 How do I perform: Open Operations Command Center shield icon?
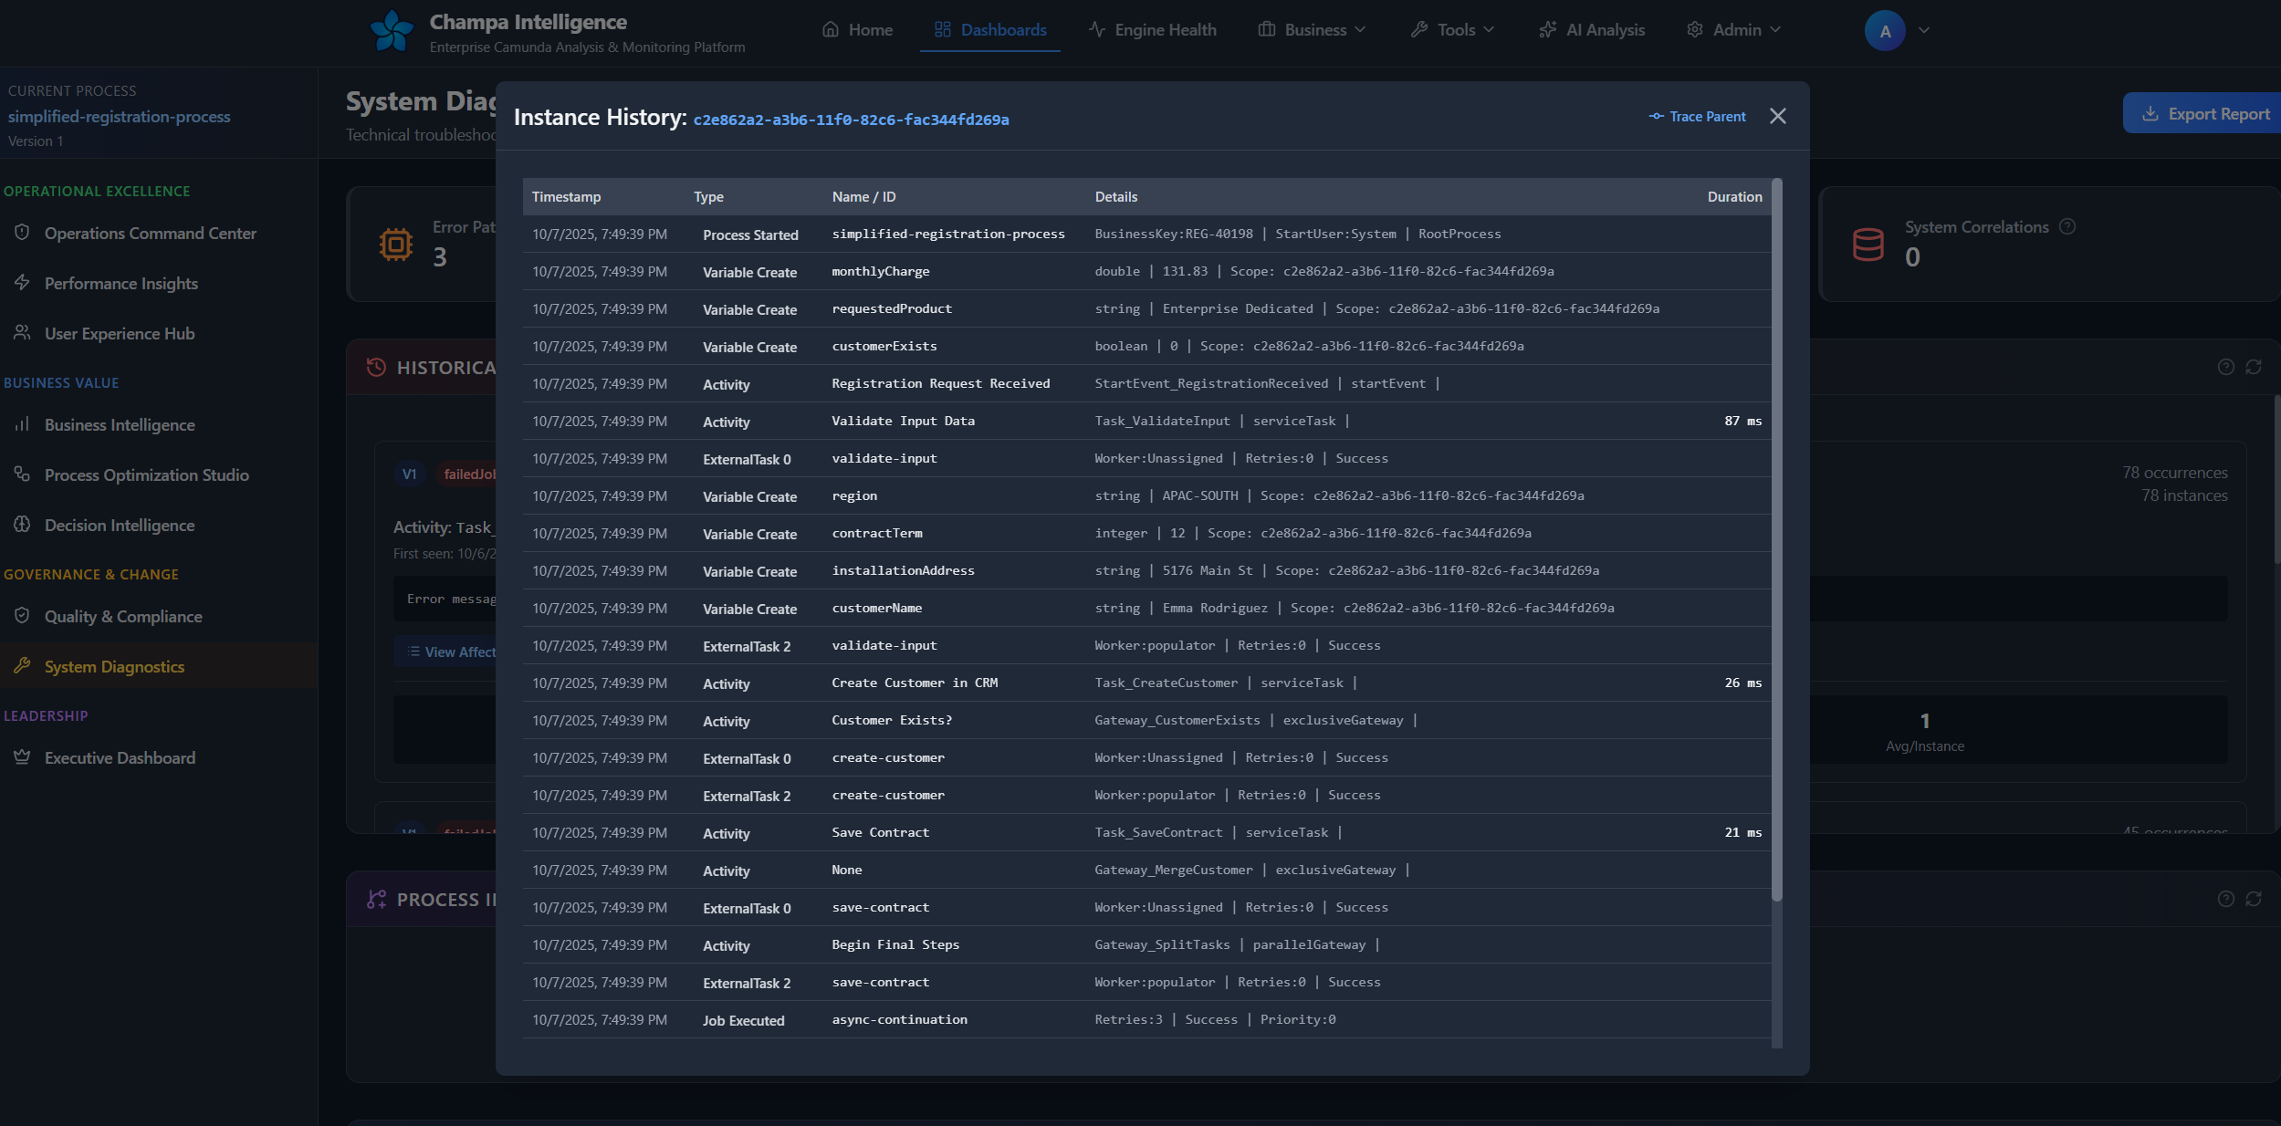click(23, 233)
